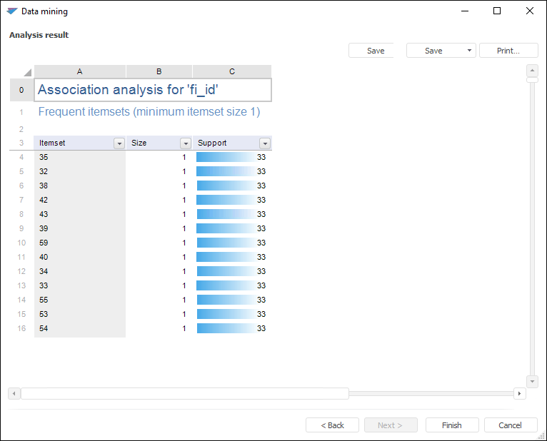Maximize the Data mining window
Viewport: 547px width, 441px height.
tap(497, 11)
